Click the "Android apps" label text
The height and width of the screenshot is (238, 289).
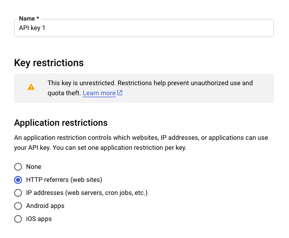(45, 206)
